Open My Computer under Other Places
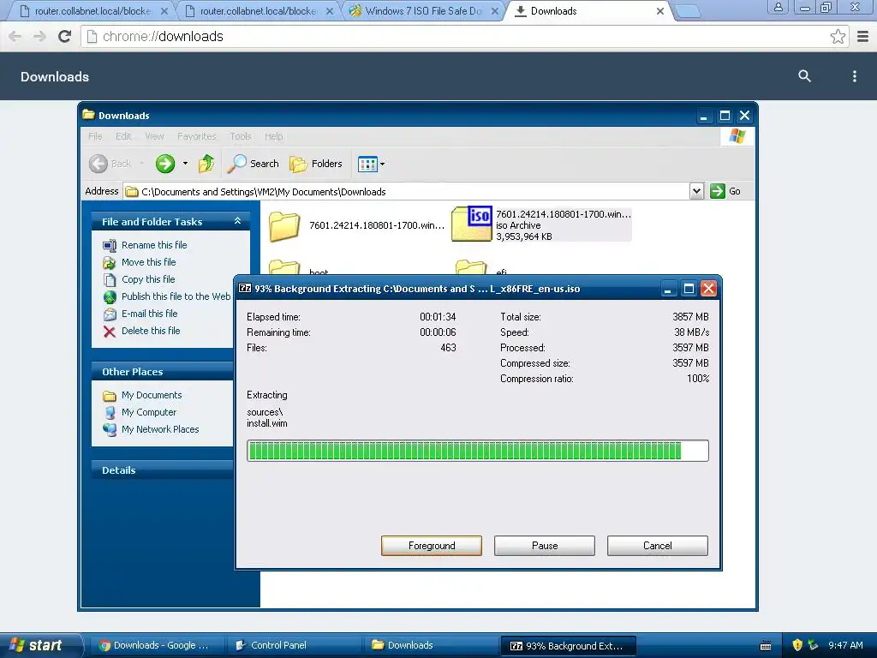Image resolution: width=877 pixels, height=658 pixels. pyautogui.click(x=149, y=412)
